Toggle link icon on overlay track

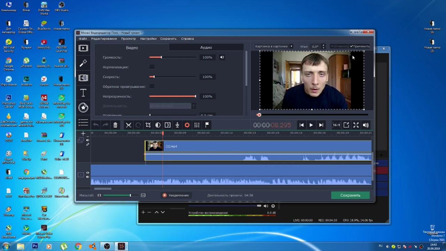[x=88, y=144]
